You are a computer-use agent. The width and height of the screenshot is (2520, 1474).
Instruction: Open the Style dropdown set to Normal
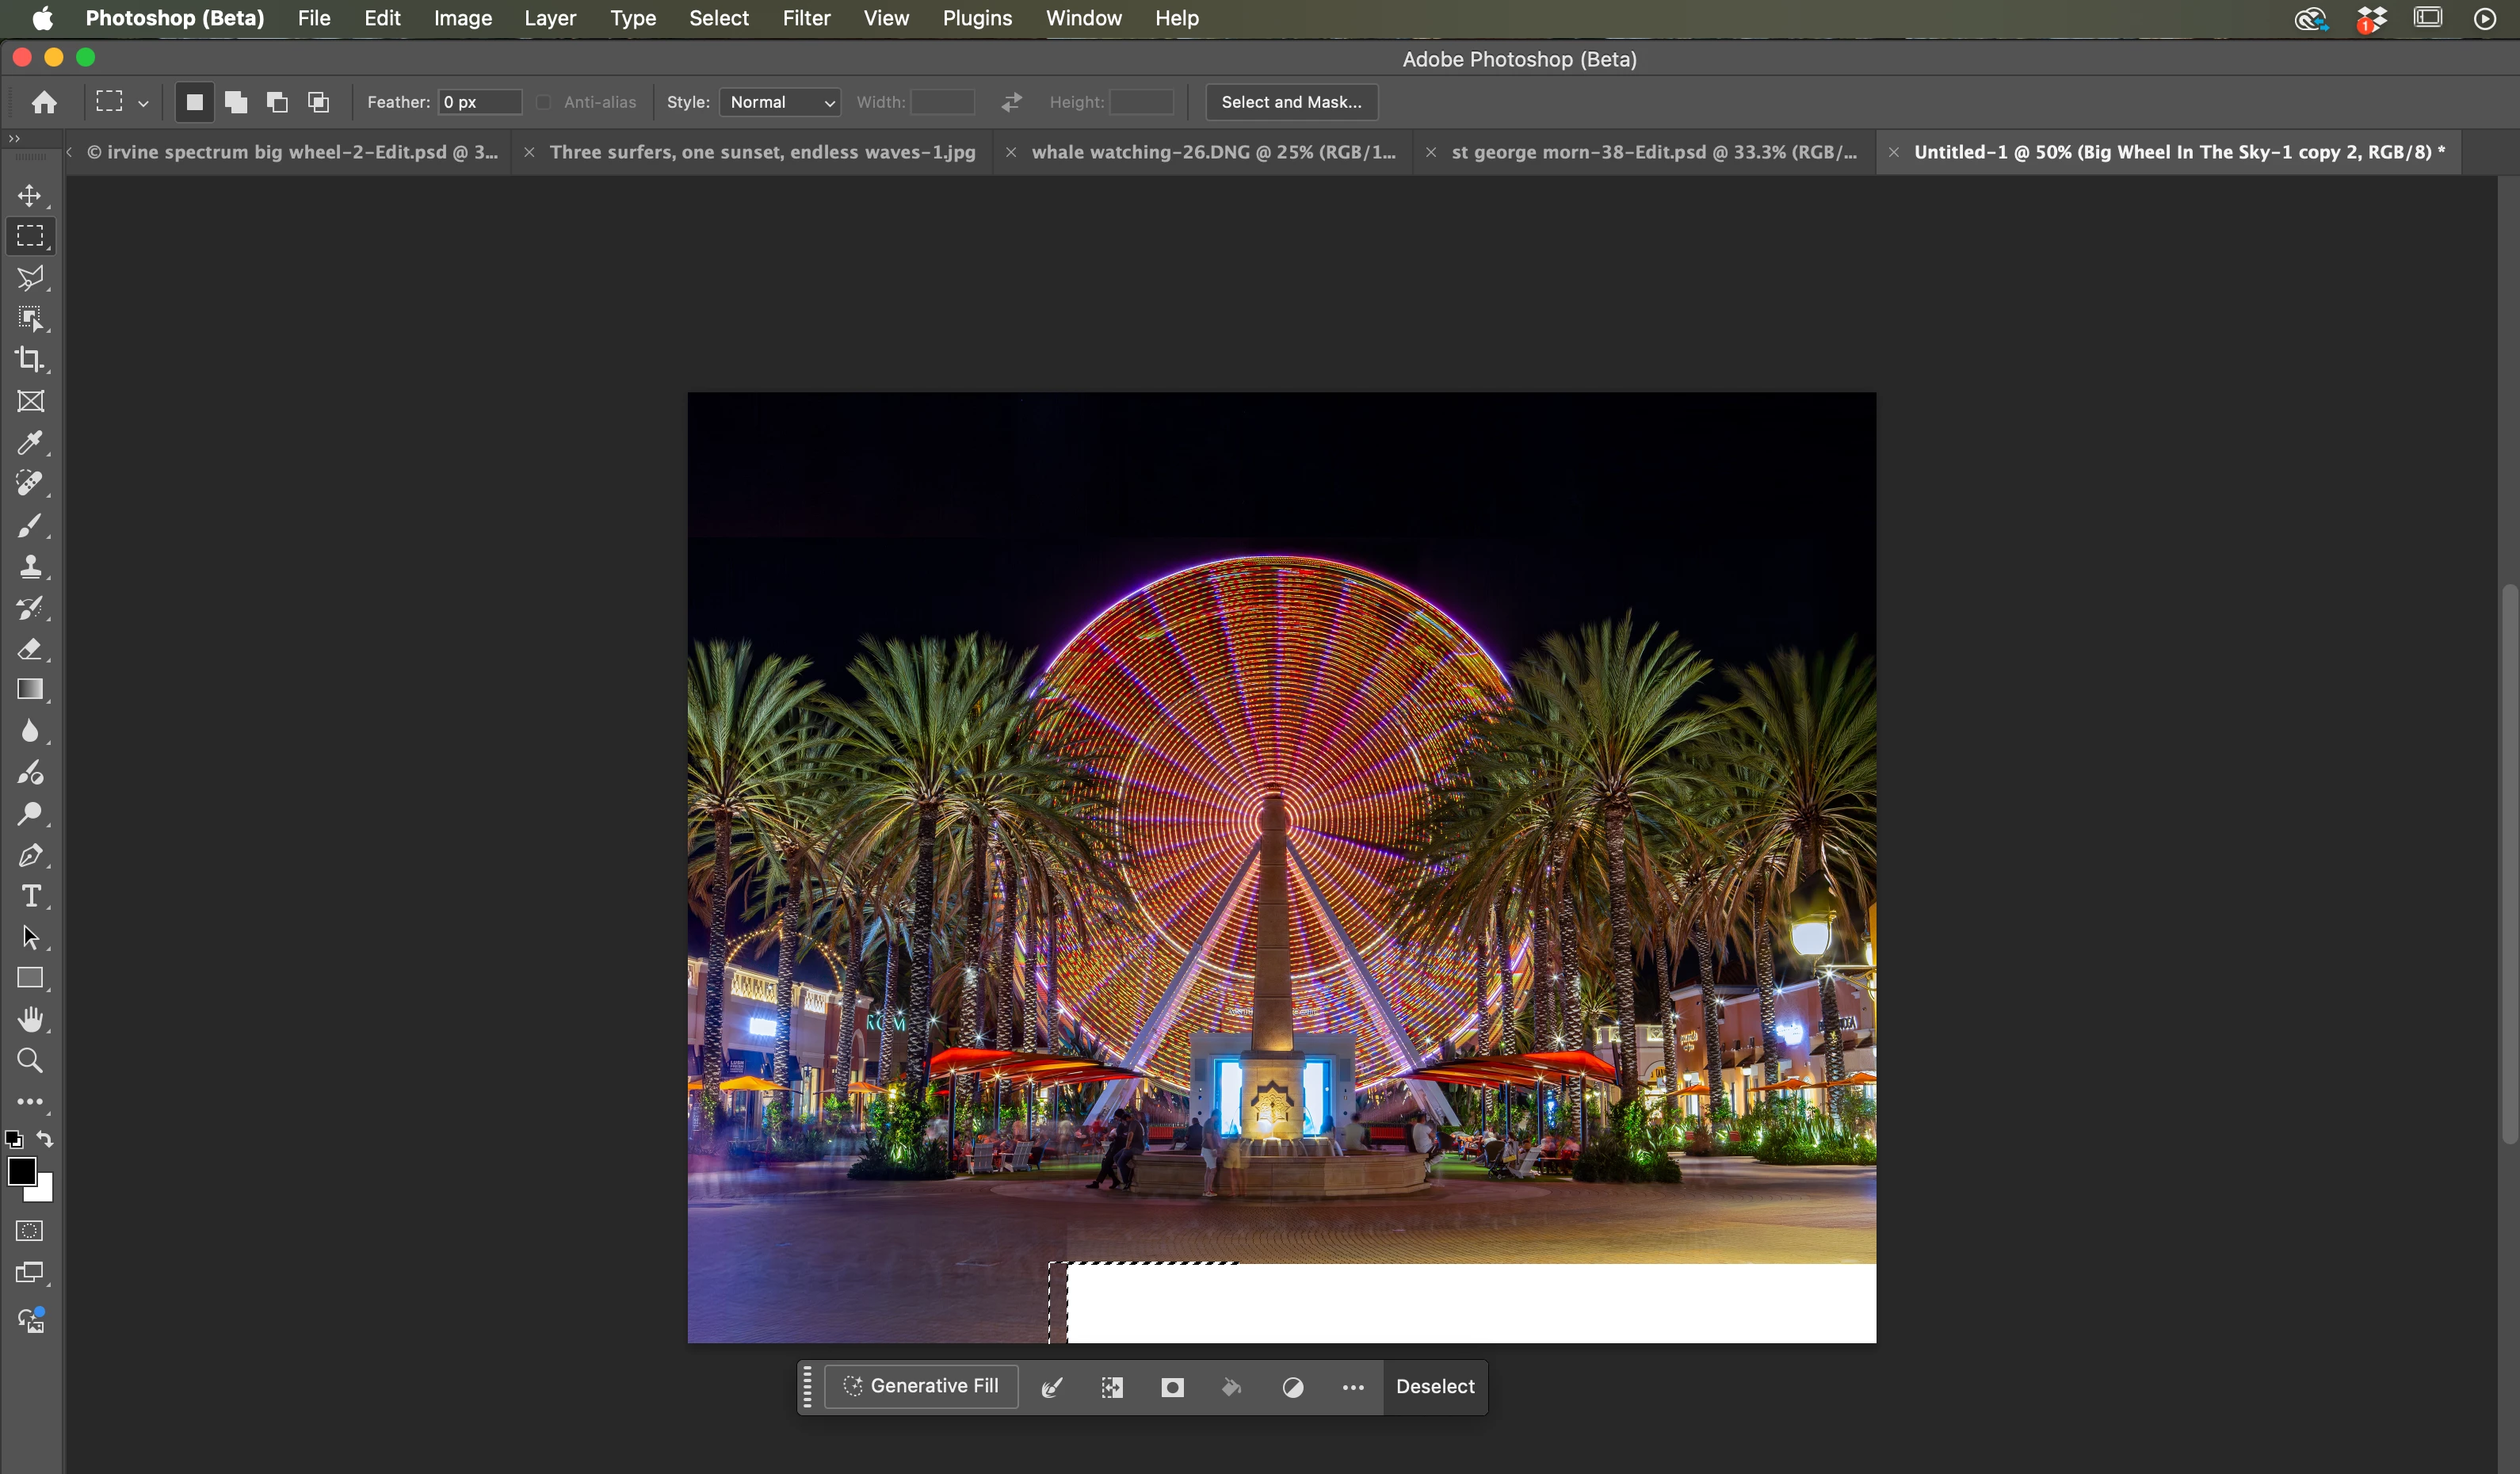(780, 102)
